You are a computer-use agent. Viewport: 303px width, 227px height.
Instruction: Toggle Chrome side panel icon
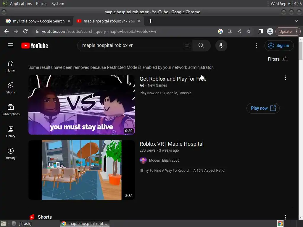[260, 31]
